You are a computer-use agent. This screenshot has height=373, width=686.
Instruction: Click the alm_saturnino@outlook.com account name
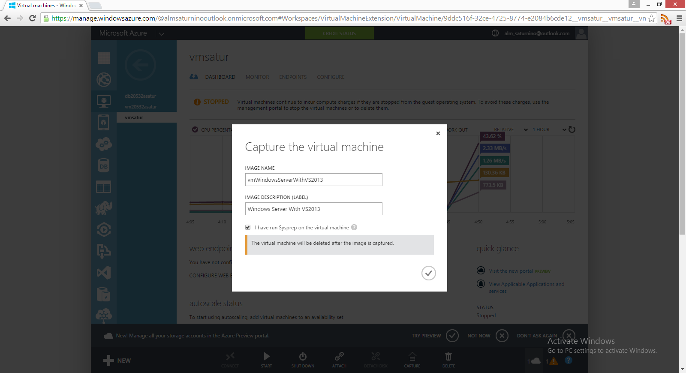tap(537, 33)
